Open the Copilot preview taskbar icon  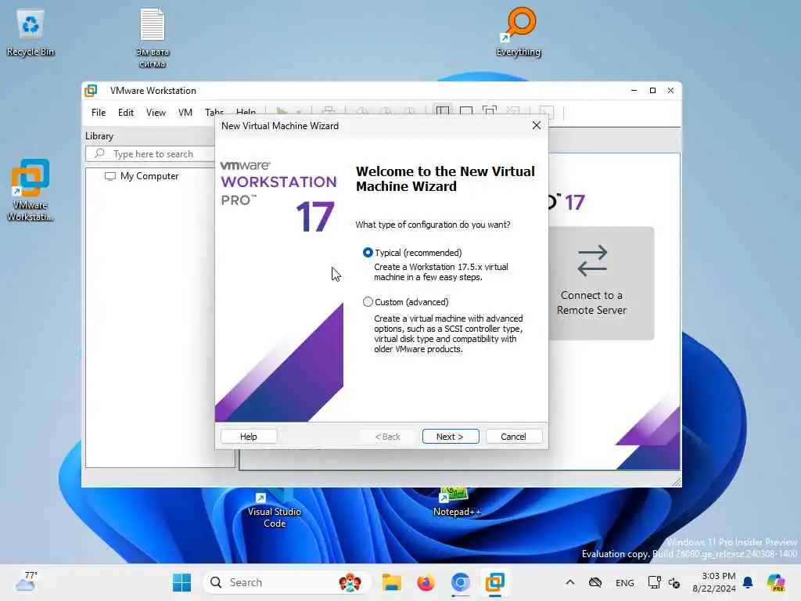776,582
